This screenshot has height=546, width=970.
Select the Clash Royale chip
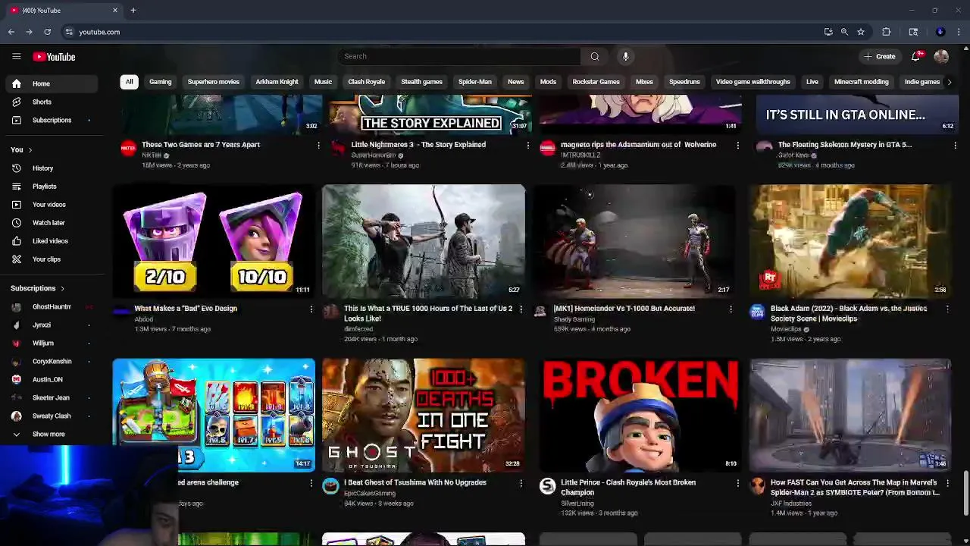pyautogui.click(x=366, y=82)
